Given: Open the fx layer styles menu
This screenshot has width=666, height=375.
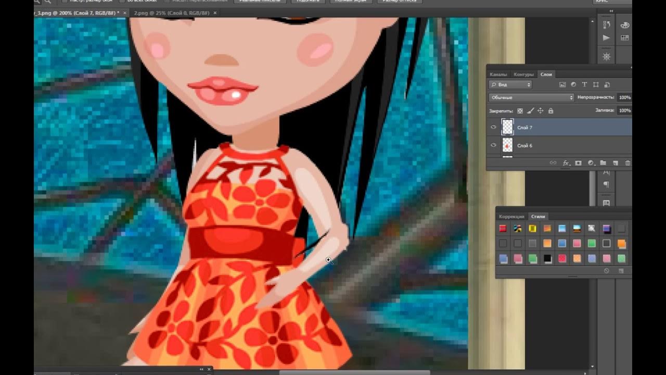Looking at the screenshot, I should (567, 163).
